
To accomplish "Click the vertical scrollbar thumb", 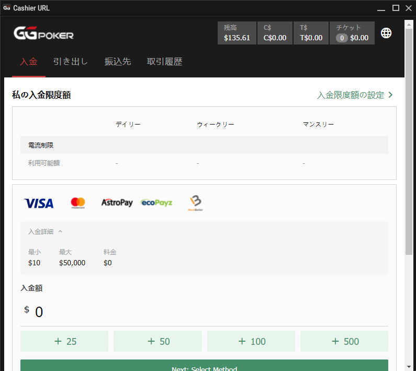I will click(x=409, y=142).
